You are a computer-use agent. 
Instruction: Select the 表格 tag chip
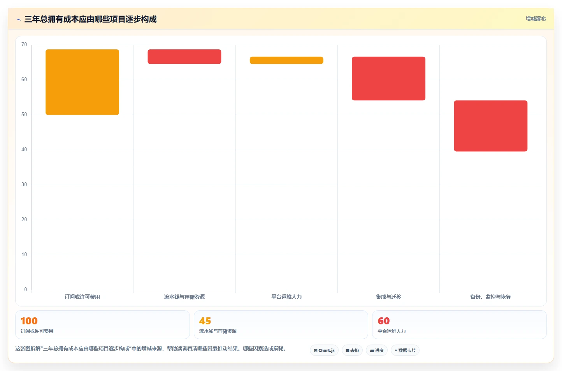point(352,350)
